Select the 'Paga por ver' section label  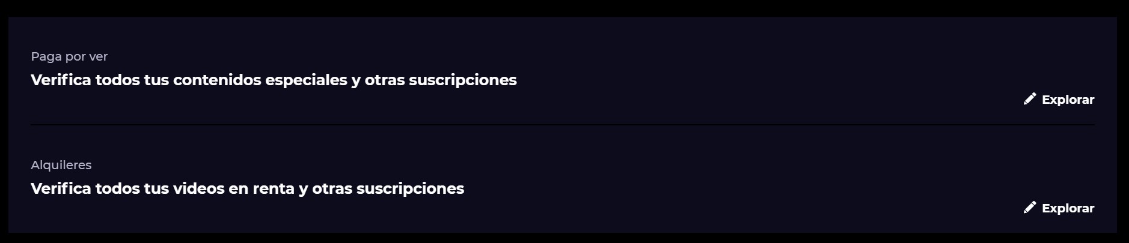[x=69, y=56]
